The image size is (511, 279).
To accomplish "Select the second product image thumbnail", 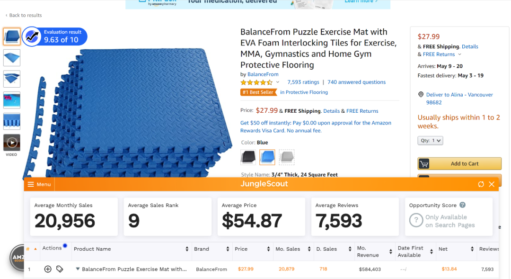I will coord(12,57).
